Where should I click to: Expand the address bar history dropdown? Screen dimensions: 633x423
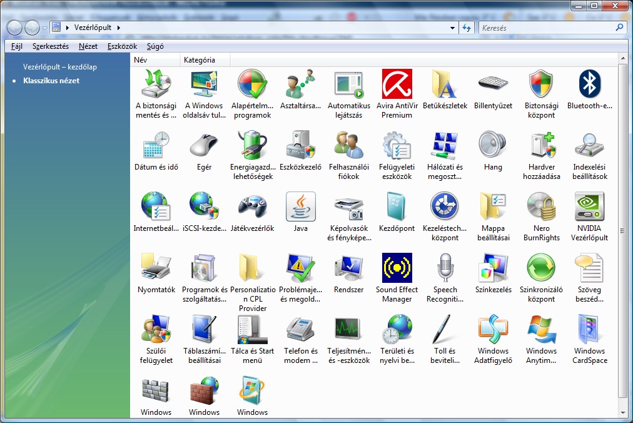coord(453,28)
